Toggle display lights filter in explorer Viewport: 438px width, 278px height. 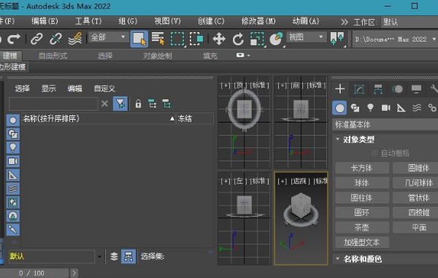pyautogui.click(x=13, y=147)
